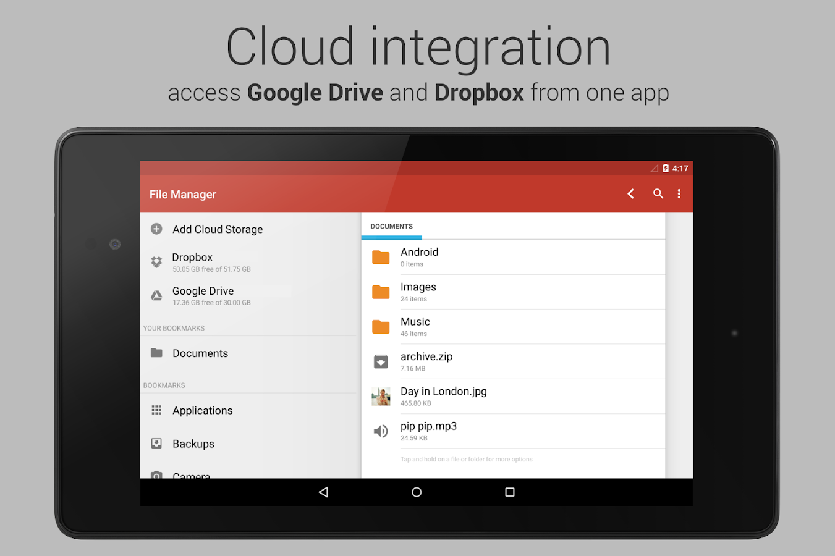Play the pip pip.mp3 audio file
This screenshot has width=835, height=556.
point(513,431)
